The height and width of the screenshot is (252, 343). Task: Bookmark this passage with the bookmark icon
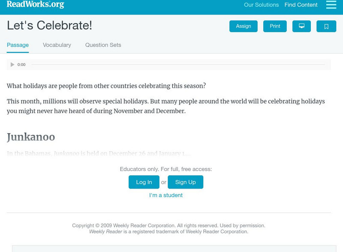click(326, 26)
